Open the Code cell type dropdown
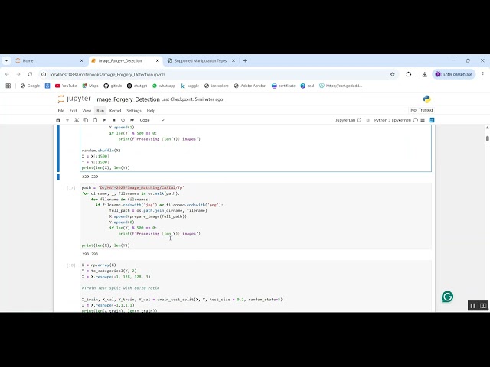490x367 pixels. click(152, 120)
